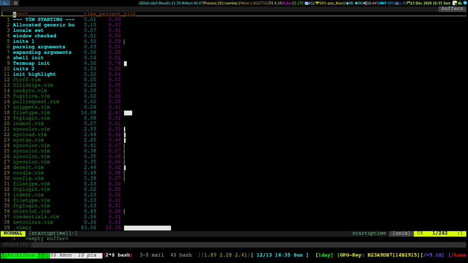Image resolution: width=468 pixels, height=263 pixels.
Task: Click the 'time' column header
Action: point(90,14)
